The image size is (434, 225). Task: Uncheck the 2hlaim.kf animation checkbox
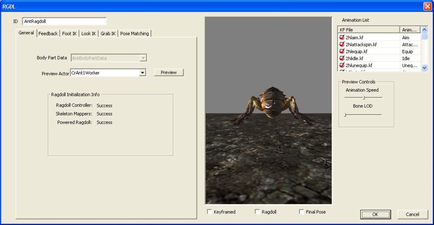(x=342, y=37)
